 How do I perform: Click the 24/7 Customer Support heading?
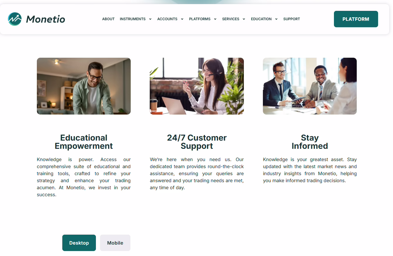(197, 142)
